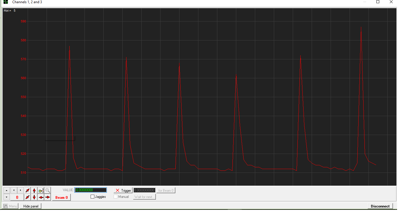Image resolution: width=402 pixels, height=213 pixels.
Task: Click the small right triangle button
Action: tap(20, 191)
